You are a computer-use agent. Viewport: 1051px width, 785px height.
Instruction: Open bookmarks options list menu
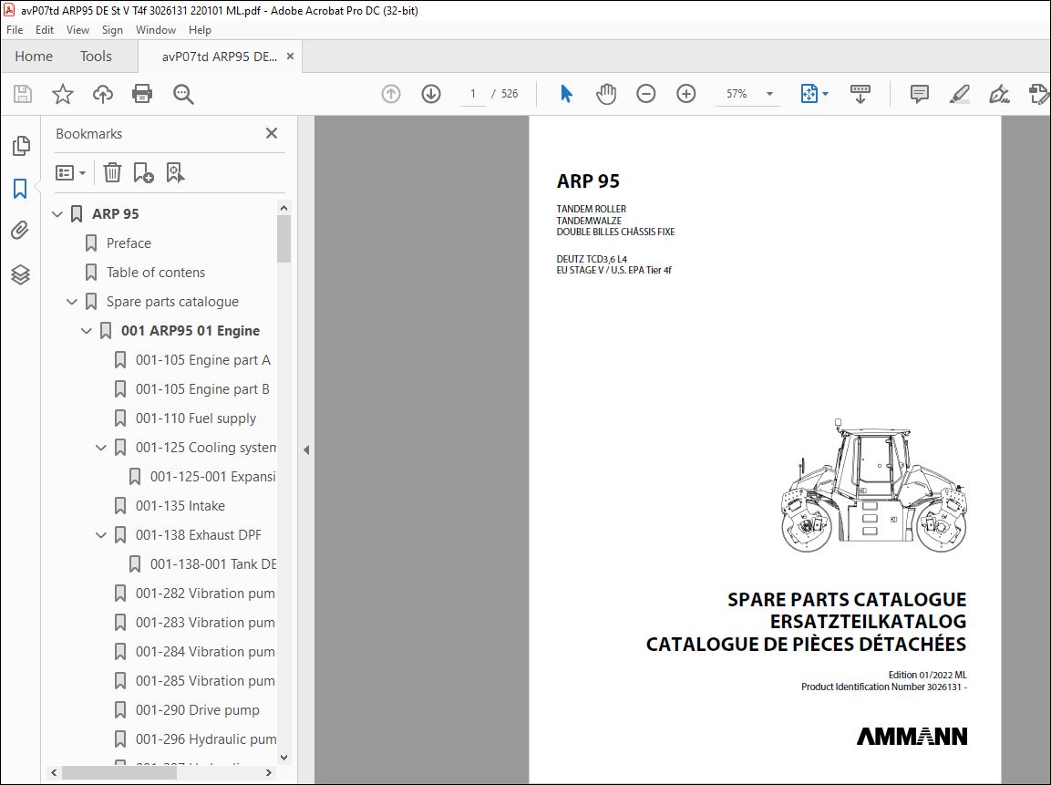70,173
